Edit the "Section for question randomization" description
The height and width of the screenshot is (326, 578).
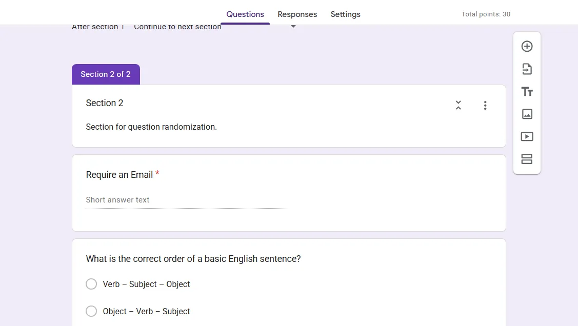coord(151,127)
